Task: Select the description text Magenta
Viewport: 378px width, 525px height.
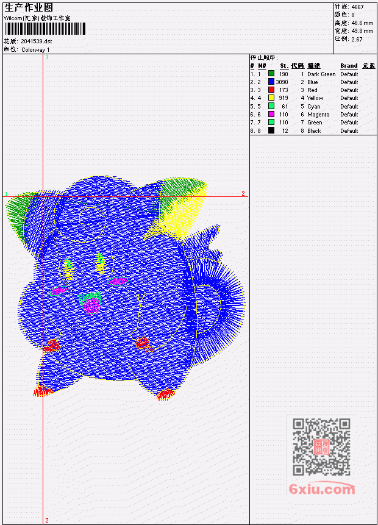Action: pyautogui.click(x=318, y=115)
